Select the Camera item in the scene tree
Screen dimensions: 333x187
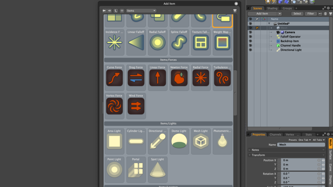pyautogui.click(x=290, y=32)
